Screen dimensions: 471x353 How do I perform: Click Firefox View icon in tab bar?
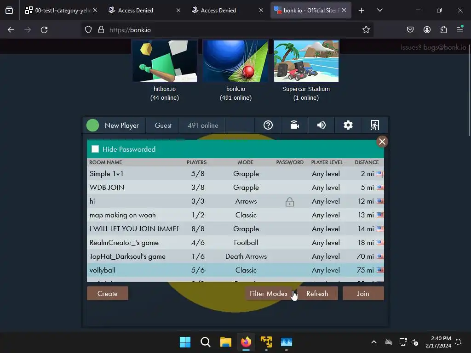click(x=9, y=10)
